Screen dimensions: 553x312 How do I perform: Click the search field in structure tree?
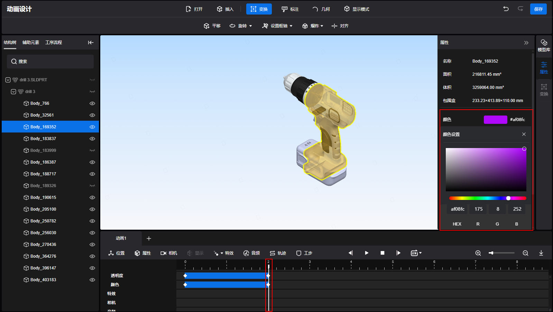[x=50, y=62]
